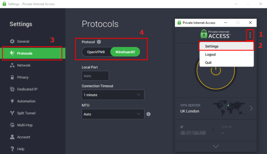
Task: Click the info icon beside Protocol label
Action: (x=99, y=42)
